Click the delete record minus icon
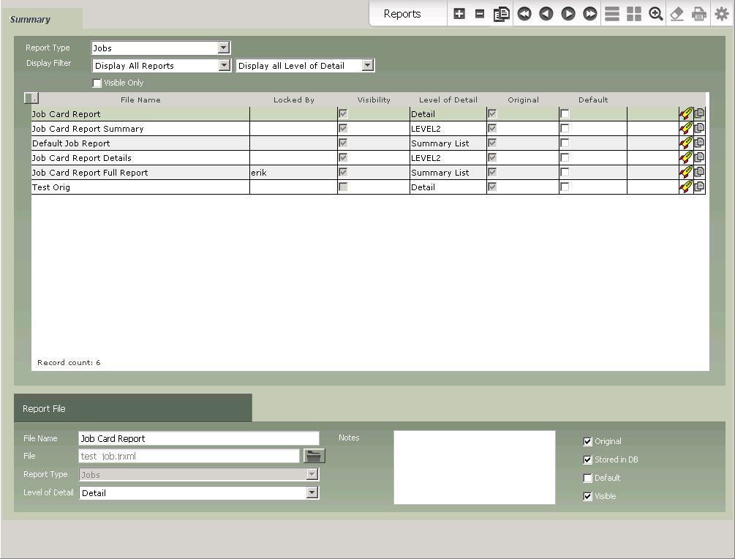Image resolution: width=735 pixels, height=559 pixels. (x=480, y=14)
